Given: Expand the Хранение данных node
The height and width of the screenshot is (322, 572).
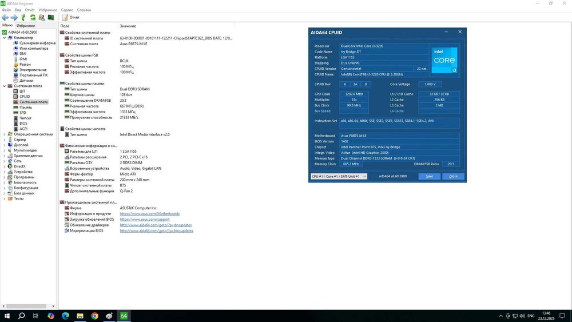Looking at the screenshot, I should point(5,156).
